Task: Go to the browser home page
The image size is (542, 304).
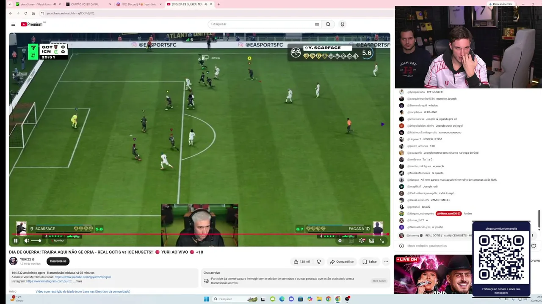Action: tap(33, 13)
